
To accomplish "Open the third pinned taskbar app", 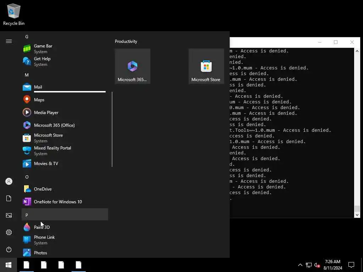I will point(61,265).
